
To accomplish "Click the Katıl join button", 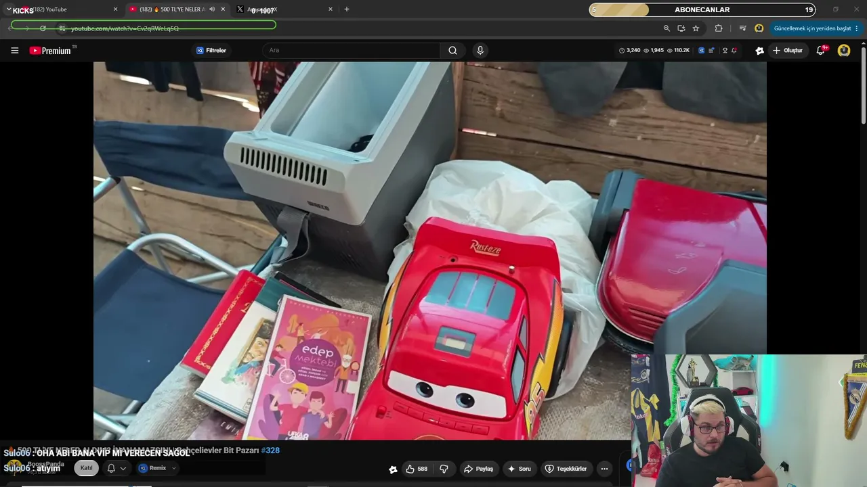I will point(87,468).
